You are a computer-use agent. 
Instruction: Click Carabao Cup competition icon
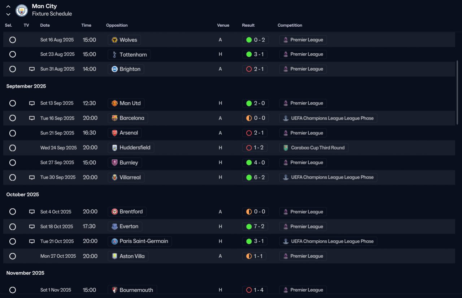coord(286,148)
